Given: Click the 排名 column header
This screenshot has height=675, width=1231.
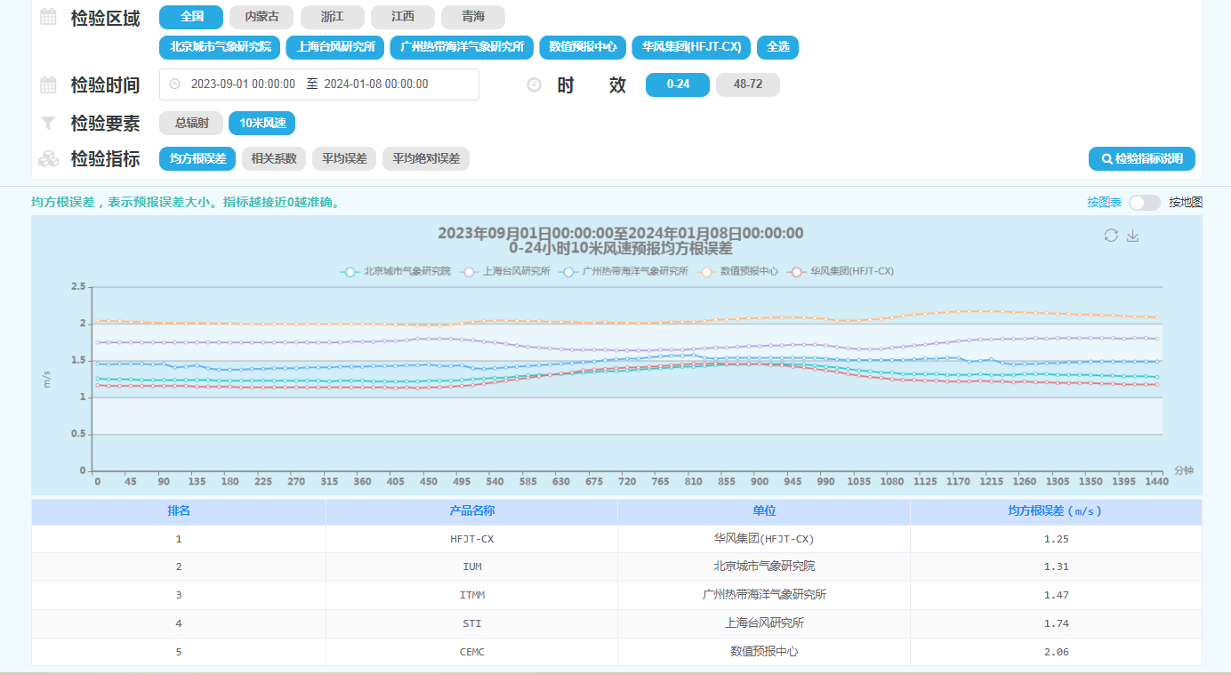Looking at the screenshot, I should point(179,511).
